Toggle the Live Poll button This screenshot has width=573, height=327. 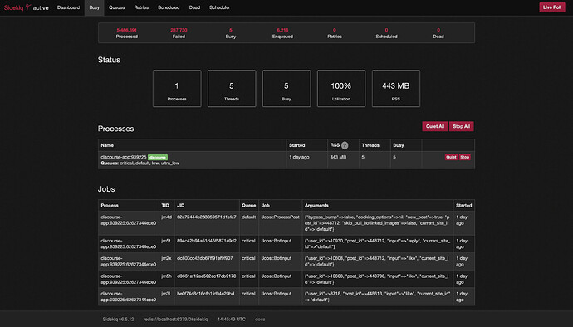(x=551, y=7)
